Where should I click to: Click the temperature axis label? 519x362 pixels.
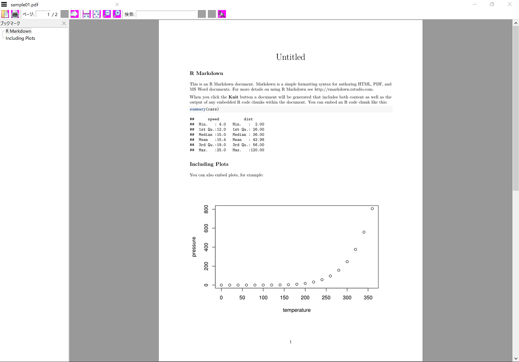click(x=296, y=310)
